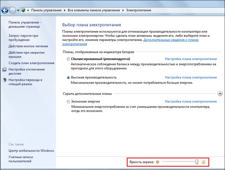Open Настройка плана электропитания for Высокая производительность

tap(191, 77)
